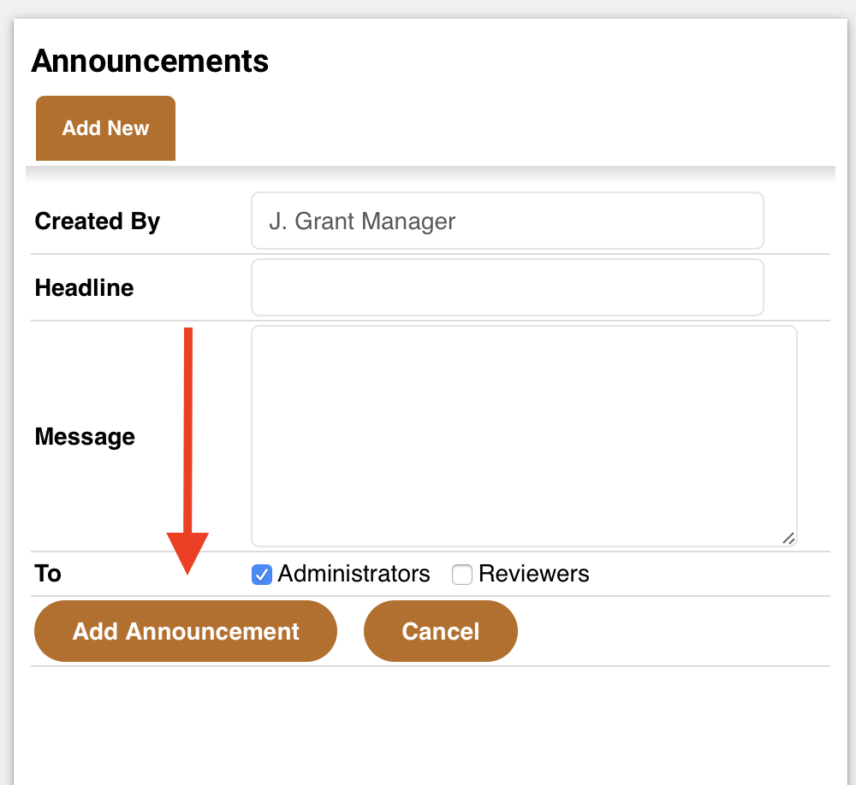Screen dimensions: 856x785
Task: Click the Add Announcement button
Action: [186, 631]
